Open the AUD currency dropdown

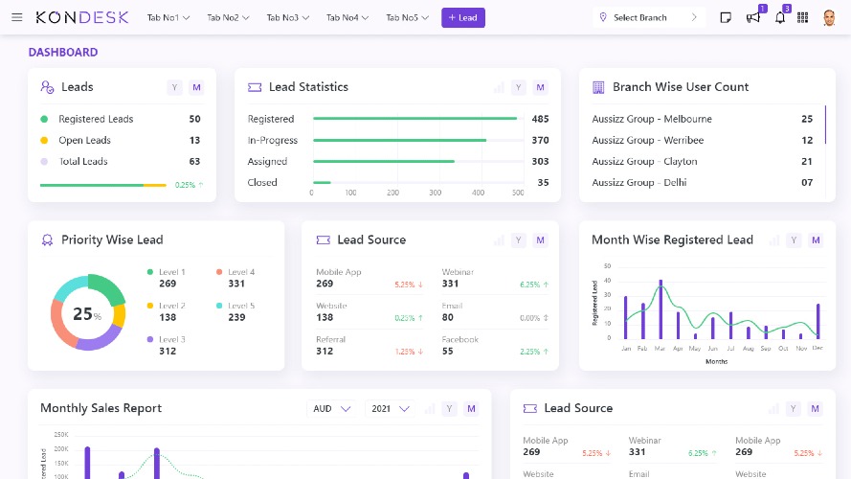click(331, 408)
